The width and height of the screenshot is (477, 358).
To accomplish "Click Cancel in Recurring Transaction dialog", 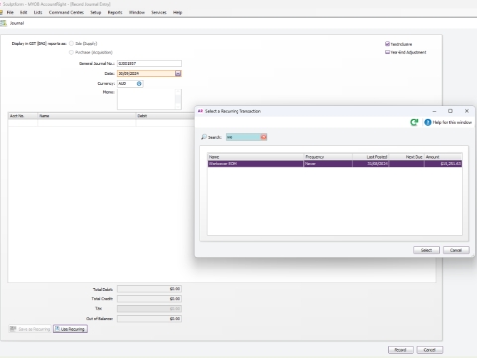I will [x=456, y=250].
